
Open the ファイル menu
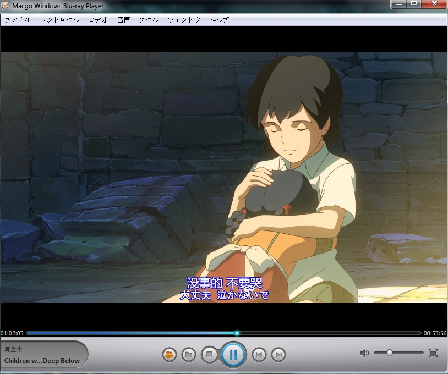[18, 20]
